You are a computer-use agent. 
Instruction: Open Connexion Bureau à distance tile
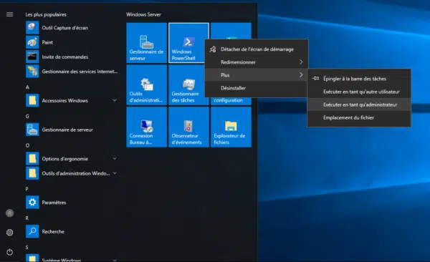click(147, 127)
